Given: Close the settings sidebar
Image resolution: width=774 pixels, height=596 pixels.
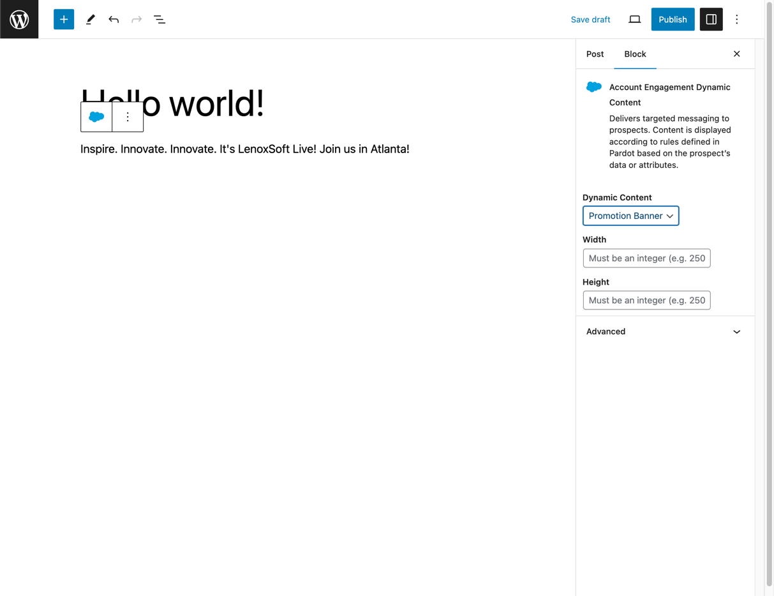Looking at the screenshot, I should (736, 54).
